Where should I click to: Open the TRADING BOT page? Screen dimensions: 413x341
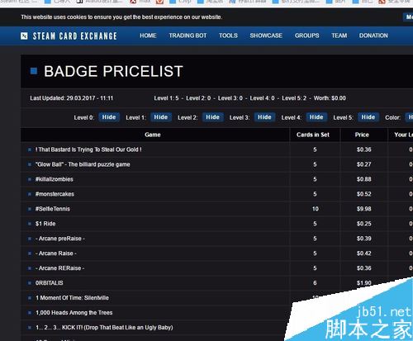(x=188, y=36)
